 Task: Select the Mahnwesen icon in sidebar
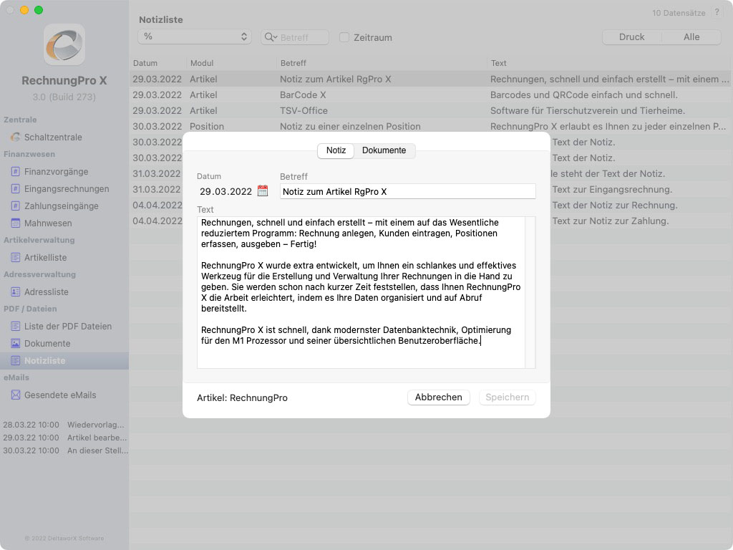(16, 223)
